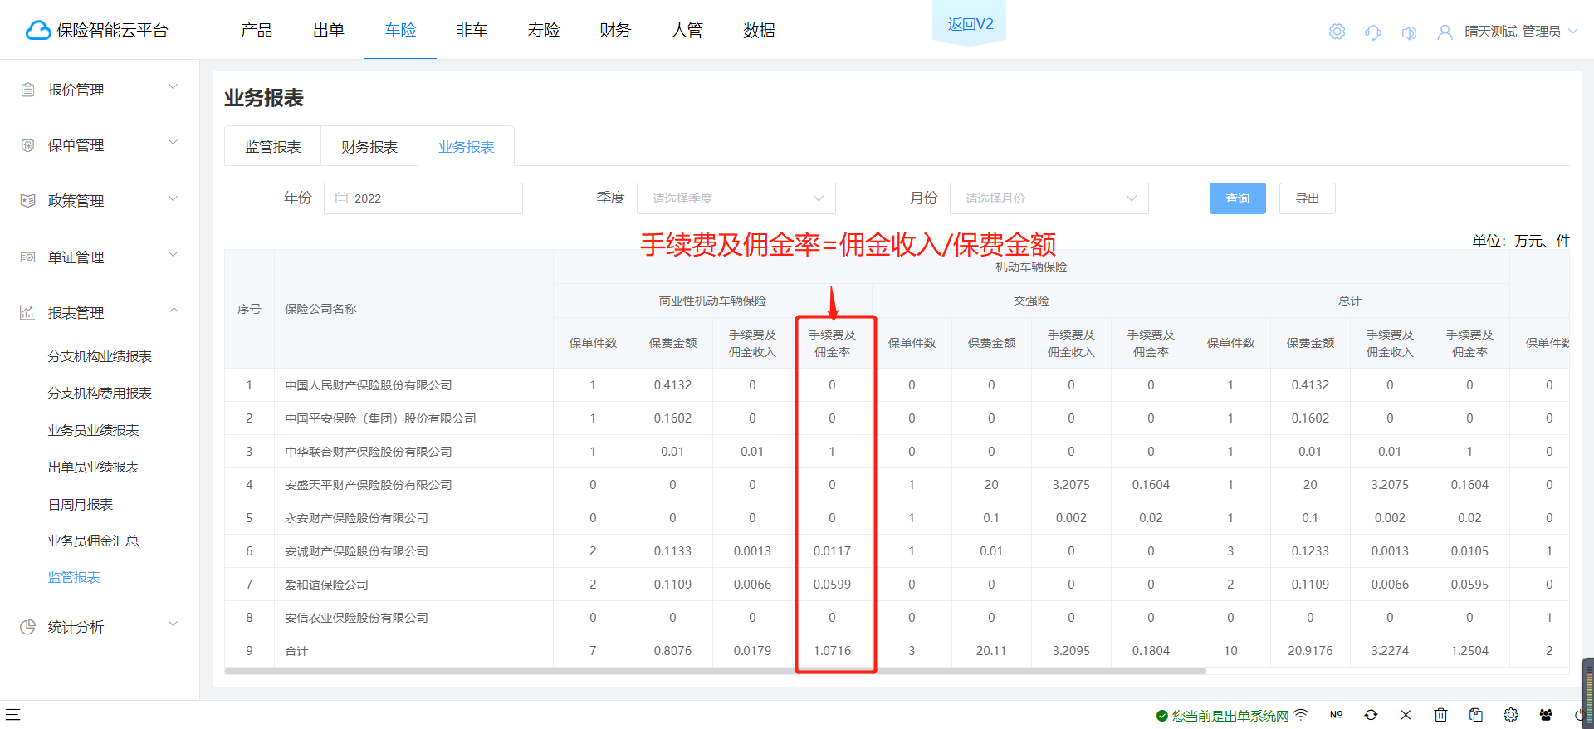Open the 人管 top menu
Image resolution: width=1594 pixels, height=729 pixels.
(x=687, y=30)
